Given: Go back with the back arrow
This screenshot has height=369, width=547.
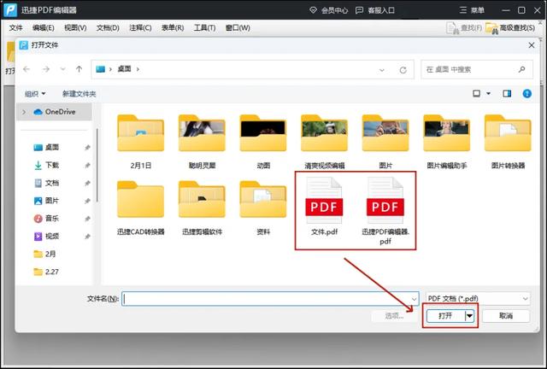Looking at the screenshot, I should [26, 69].
